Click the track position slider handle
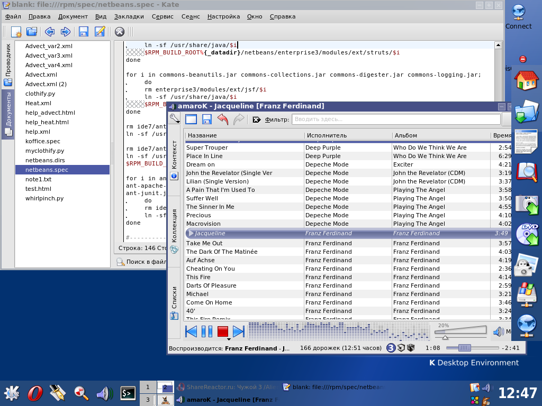542x406 pixels. tap(465, 348)
